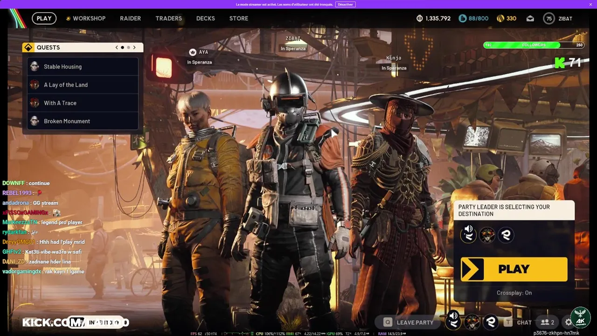The height and width of the screenshot is (336, 597).
Task: Open the WORKSHOP tab
Action: pos(86,19)
